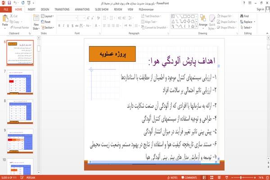Undo the last action
This screenshot has width=270, height=180.
(x=15, y=3)
